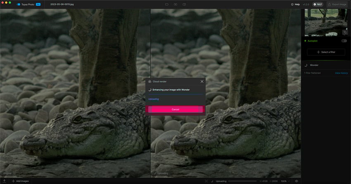The height and width of the screenshot is (184, 351).
Task: Click the cancel X icon in status bar
Action: click(206, 181)
